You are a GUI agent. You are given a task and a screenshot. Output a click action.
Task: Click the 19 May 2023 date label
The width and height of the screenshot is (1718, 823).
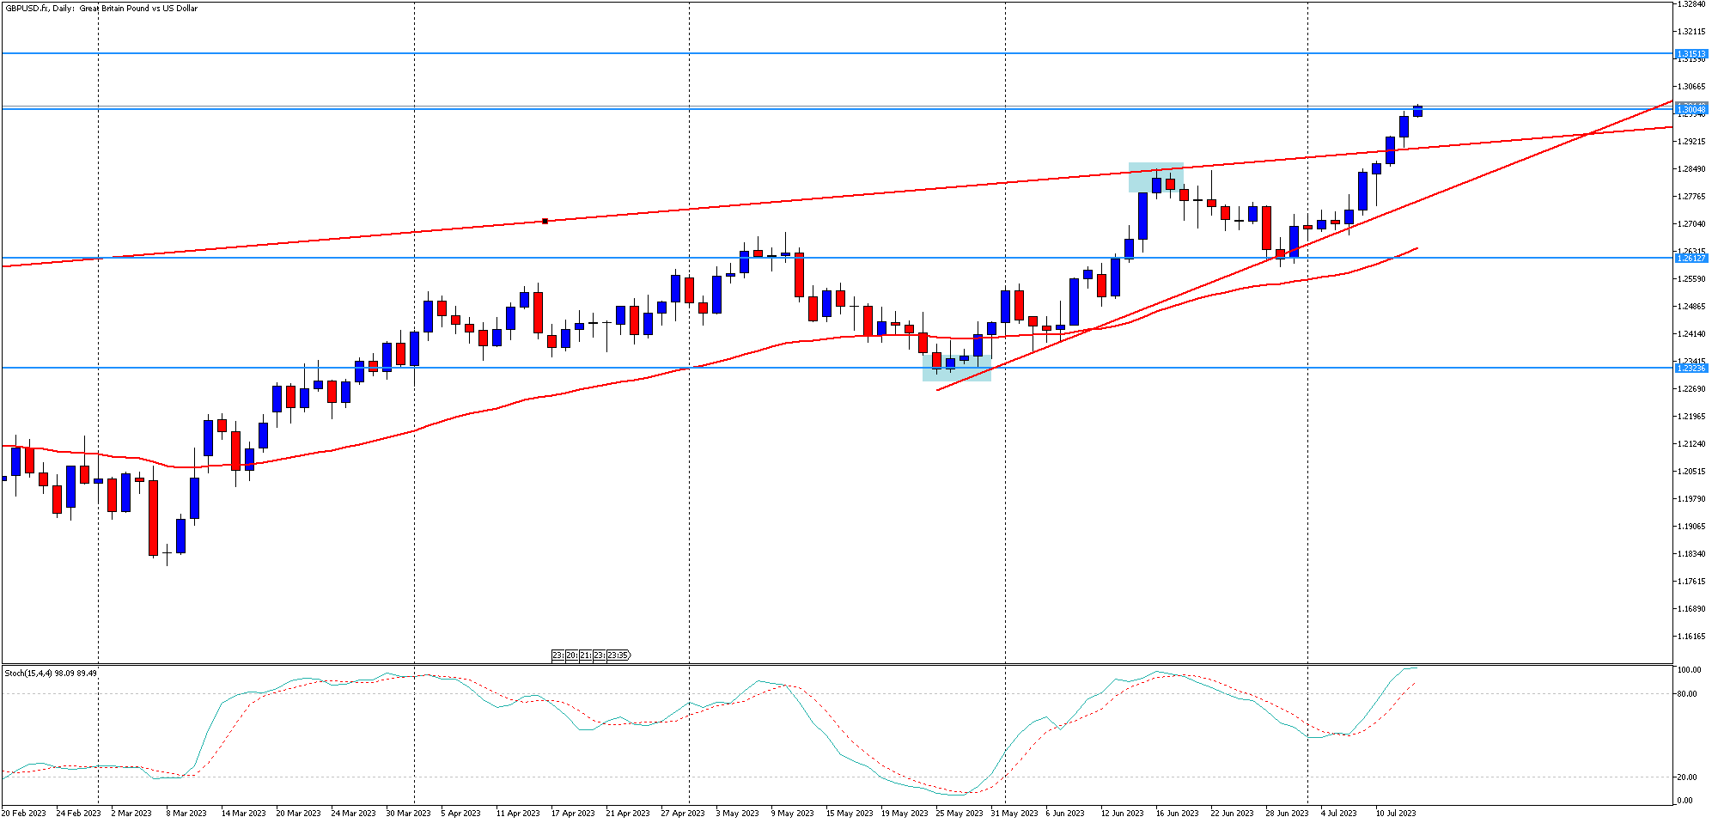click(x=905, y=813)
